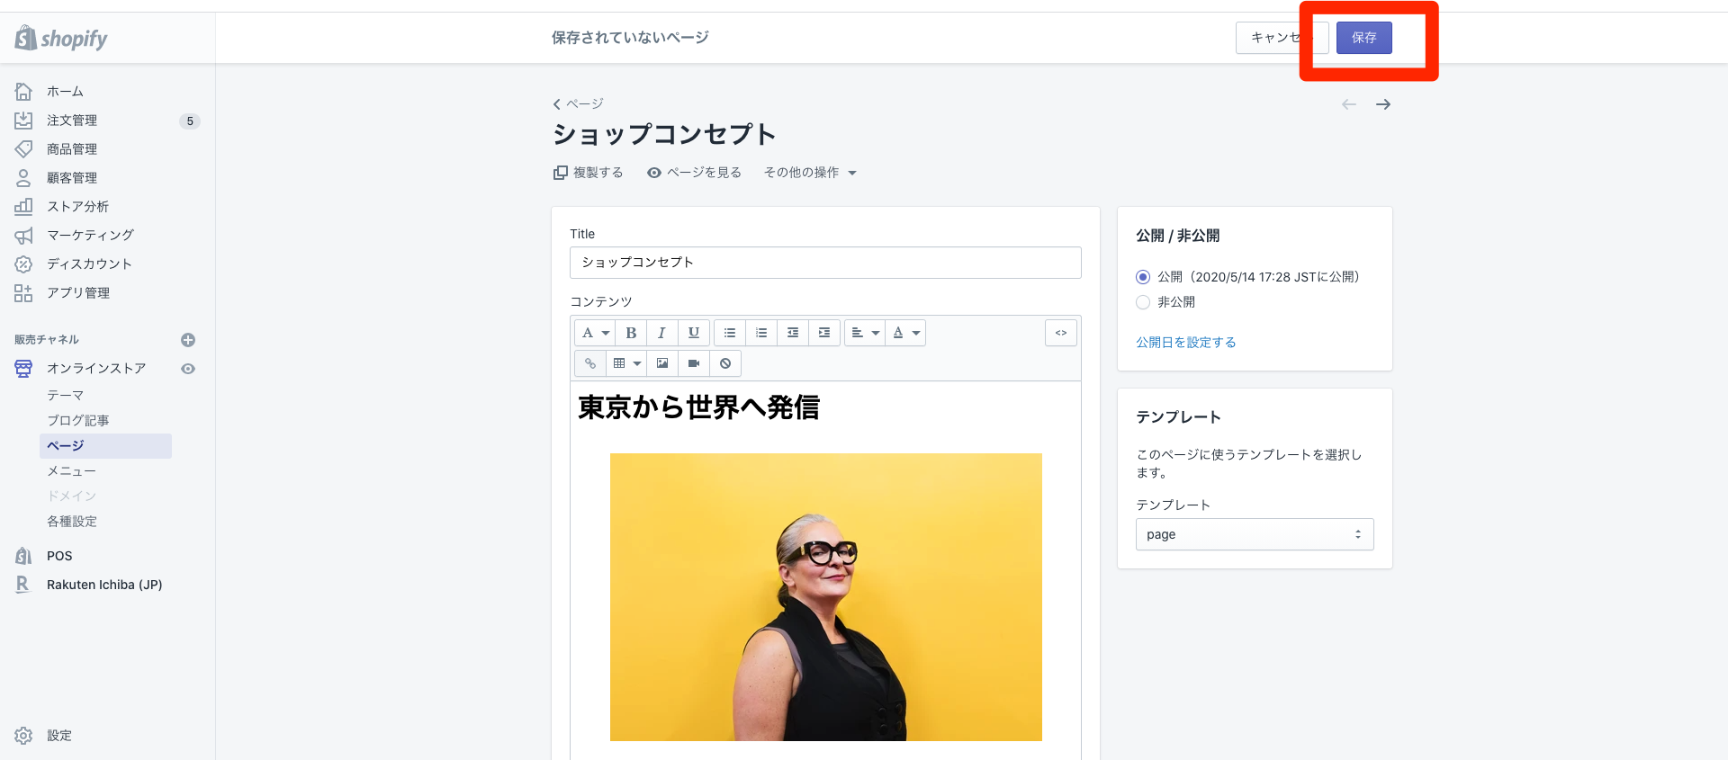Insert numbered list
1728x760 pixels.
click(761, 333)
